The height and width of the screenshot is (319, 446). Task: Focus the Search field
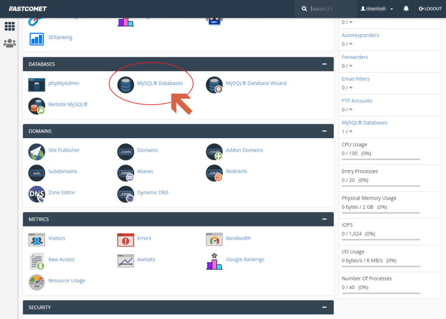(331, 9)
